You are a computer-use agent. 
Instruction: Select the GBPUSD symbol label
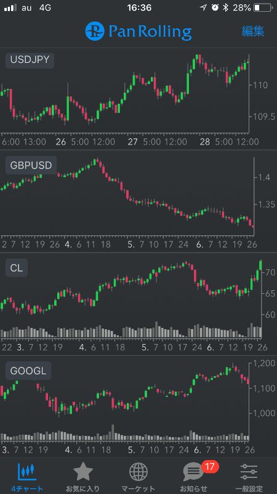pyautogui.click(x=31, y=165)
